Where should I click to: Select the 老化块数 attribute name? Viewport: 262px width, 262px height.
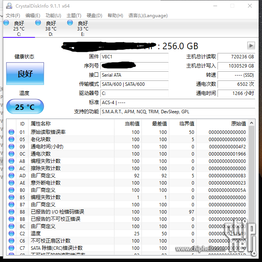coord(41,139)
